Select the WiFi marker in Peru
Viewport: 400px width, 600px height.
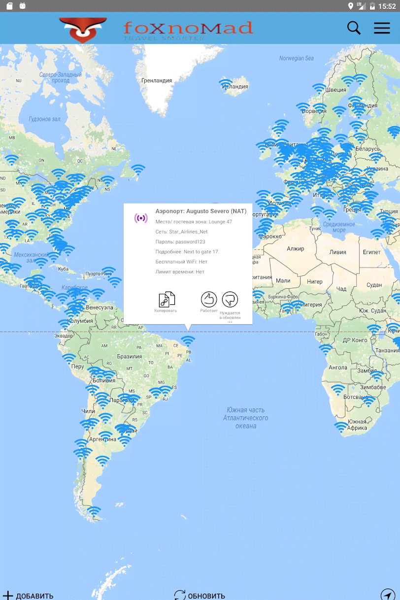(x=69, y=358)
